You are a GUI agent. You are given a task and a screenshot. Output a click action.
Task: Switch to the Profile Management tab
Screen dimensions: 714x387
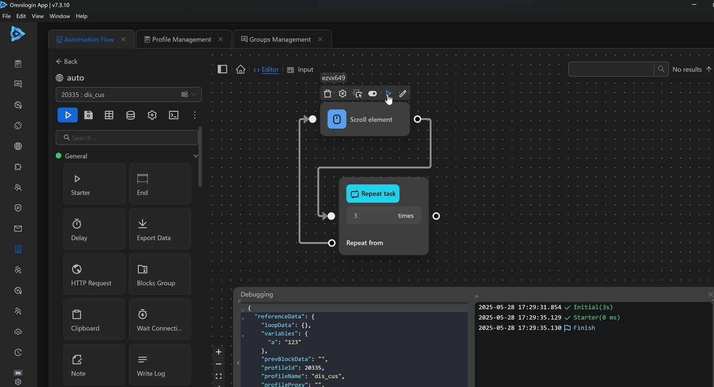181,39
